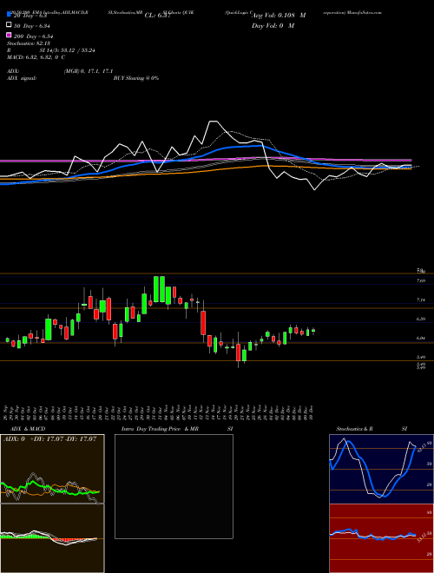Click the 'MACD: 6.32, 6.32, 0 C' reading
This screenshot has height=573, width=434.
coord(36,57)
